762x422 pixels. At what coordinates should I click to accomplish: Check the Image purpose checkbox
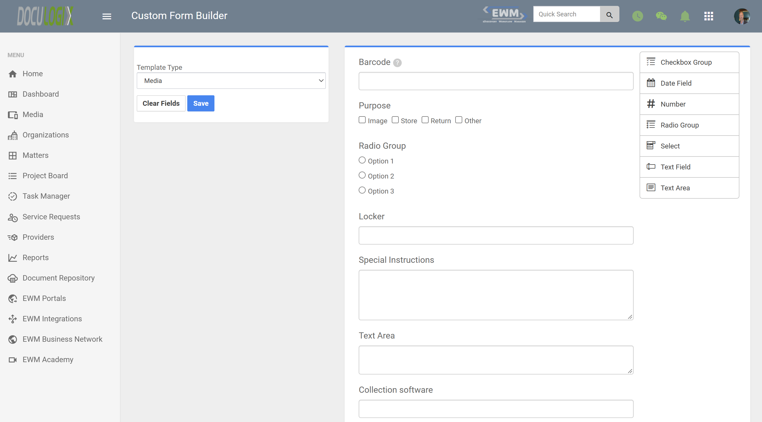click(x=362, y=120)
